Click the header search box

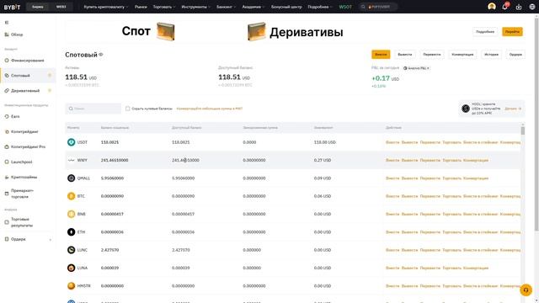(x=378, y=7)
